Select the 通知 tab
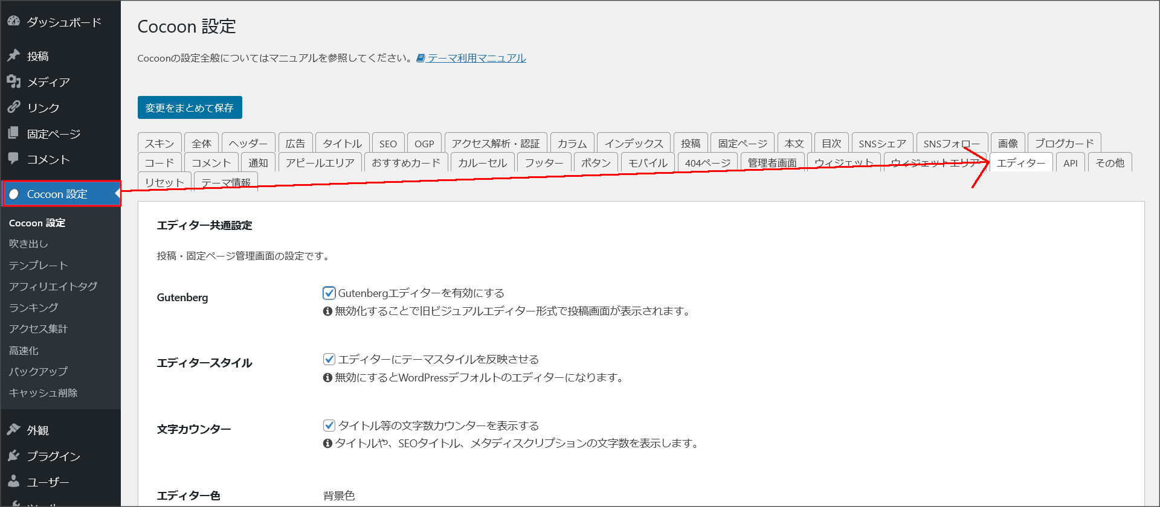 pyautogui.click(x=258, y=162)
